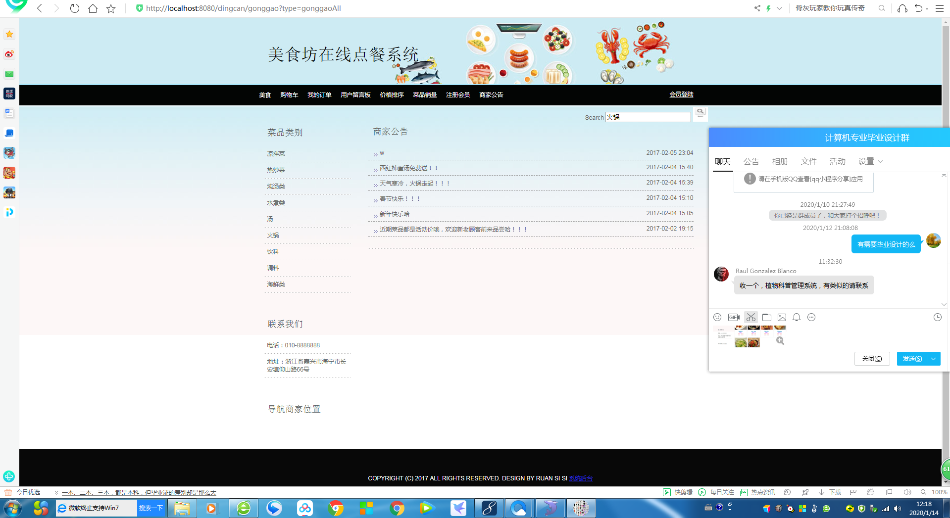The width and height of the screenshot is (950, 518).
Task: Click the search input field containing 火锅
Action: [648, 117]
